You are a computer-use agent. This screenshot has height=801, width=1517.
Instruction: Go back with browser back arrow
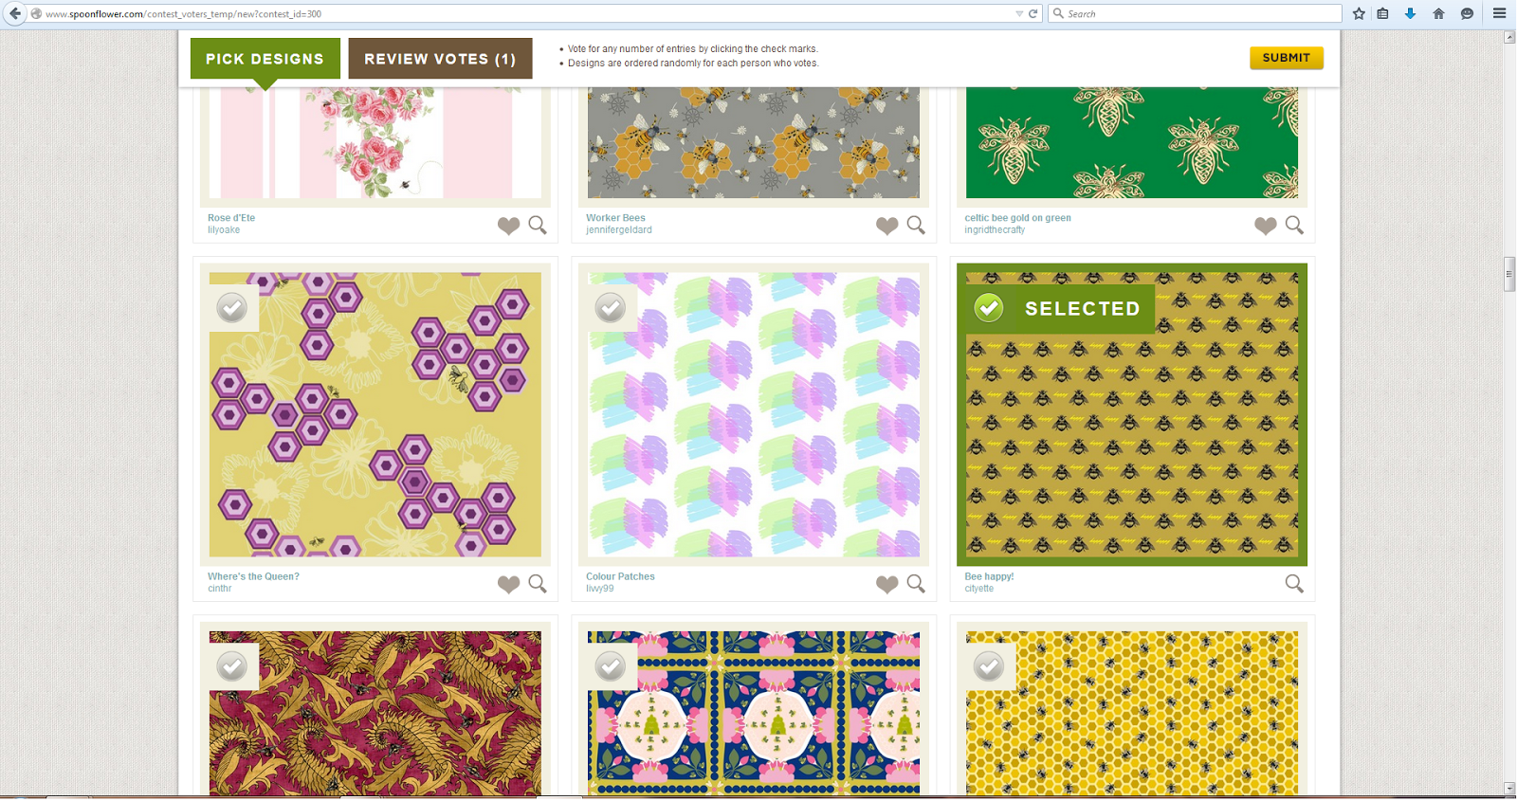(14, 13)
